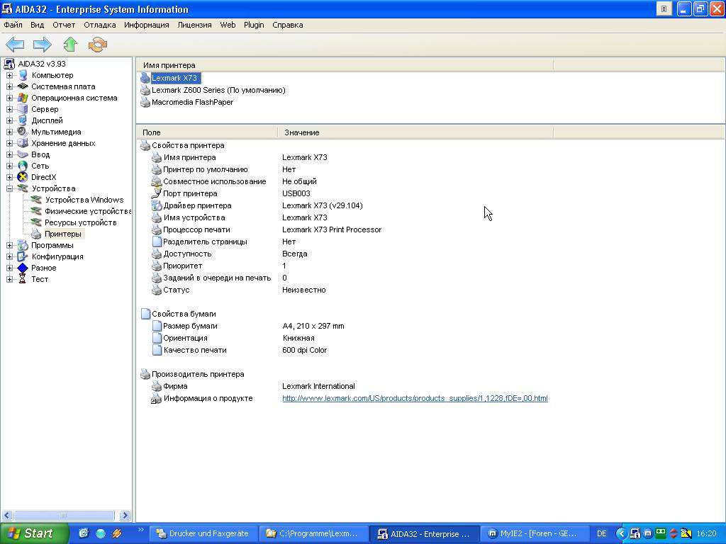Click the green Up arrow toolbar icon
Screen dimensions: 726x544
tap(70, 45)
